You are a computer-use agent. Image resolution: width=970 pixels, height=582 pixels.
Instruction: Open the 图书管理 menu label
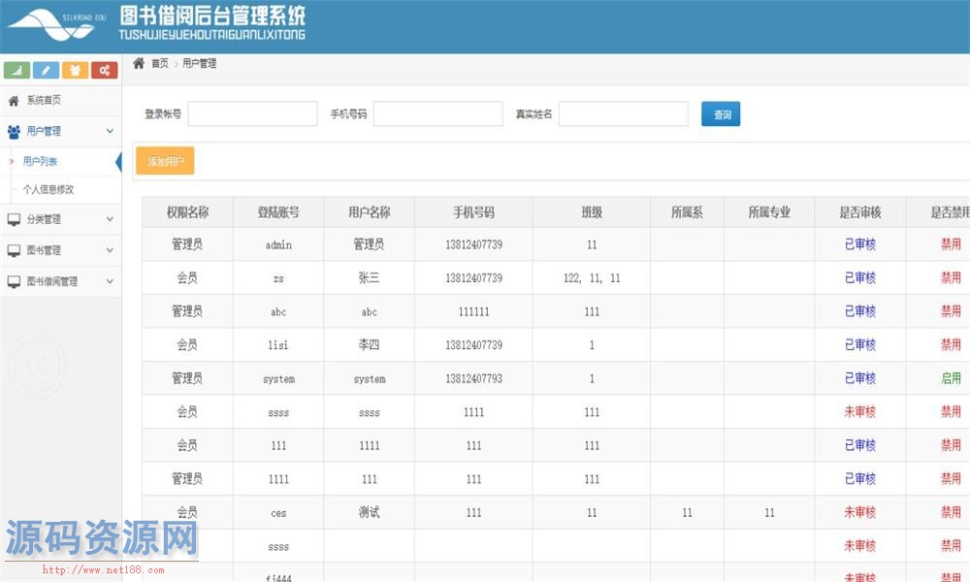point(44,250)
